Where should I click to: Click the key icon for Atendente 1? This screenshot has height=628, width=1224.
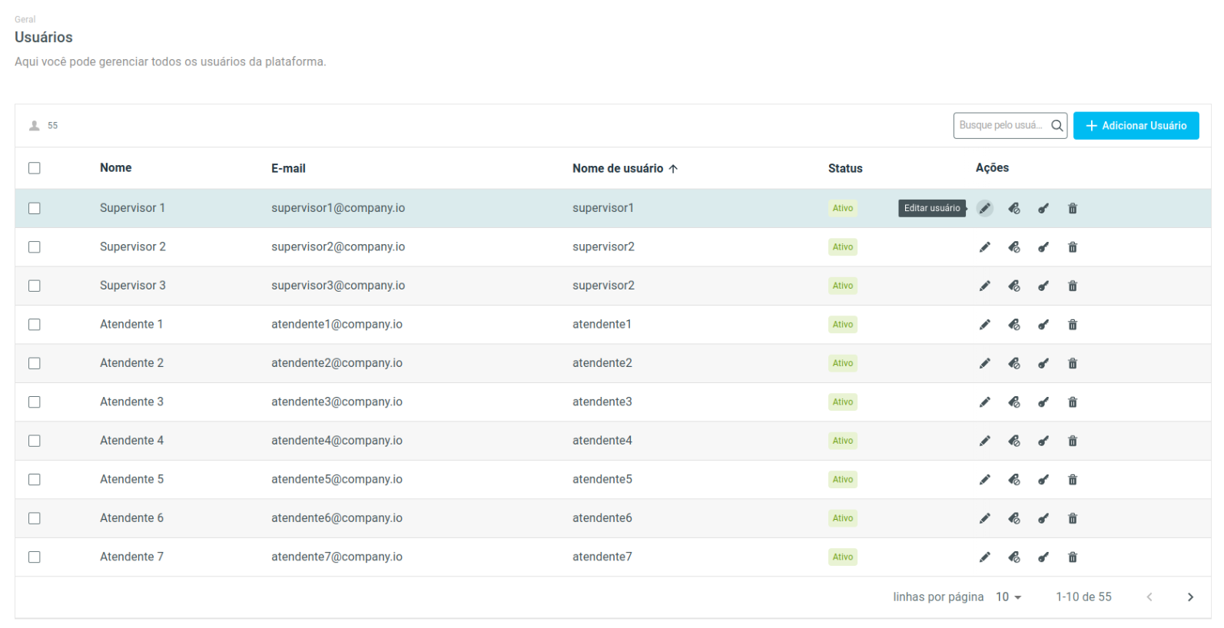[1043, 325]
